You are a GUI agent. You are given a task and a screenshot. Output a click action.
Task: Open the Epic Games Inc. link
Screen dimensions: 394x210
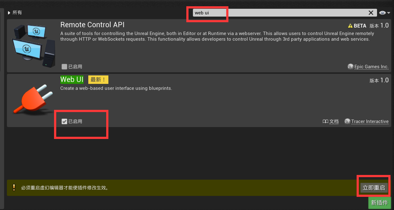(371, 67)
